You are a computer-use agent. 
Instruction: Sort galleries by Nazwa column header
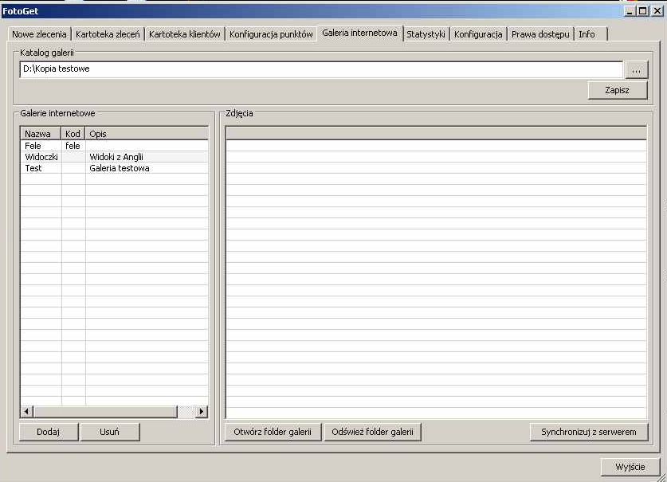41,134
